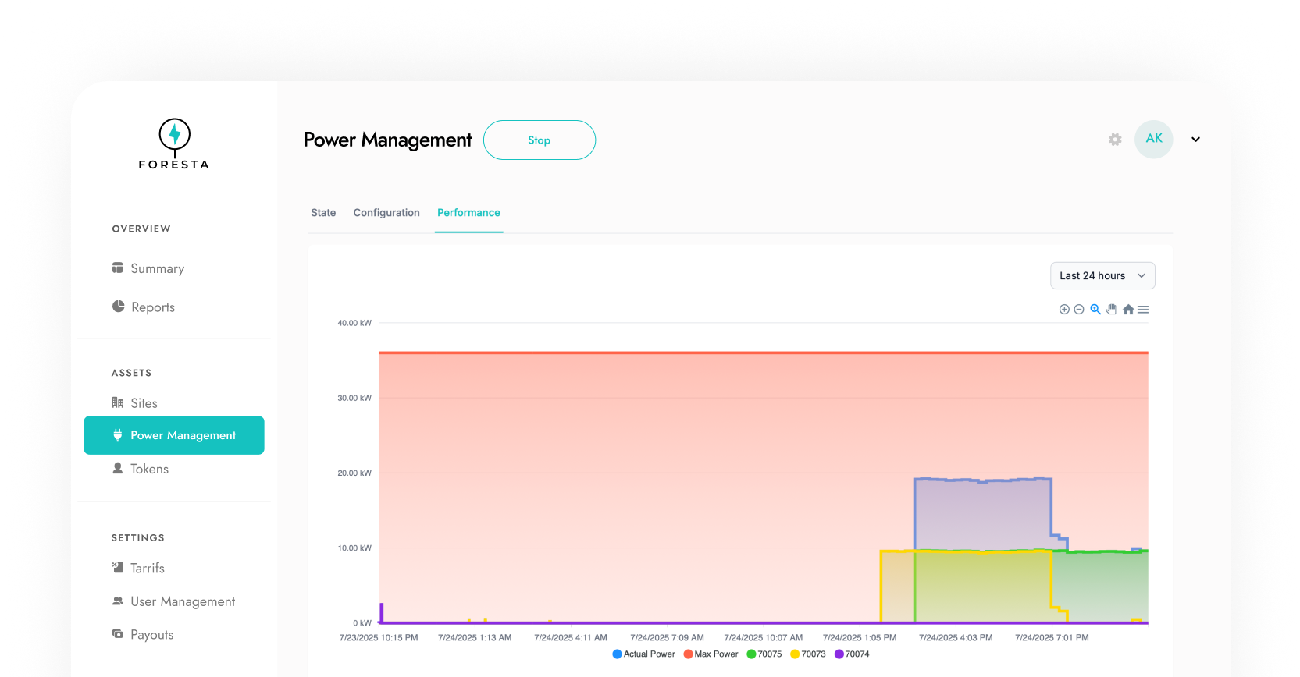
Task: Open the Tokens page
Action: click(x=149, y=469)
